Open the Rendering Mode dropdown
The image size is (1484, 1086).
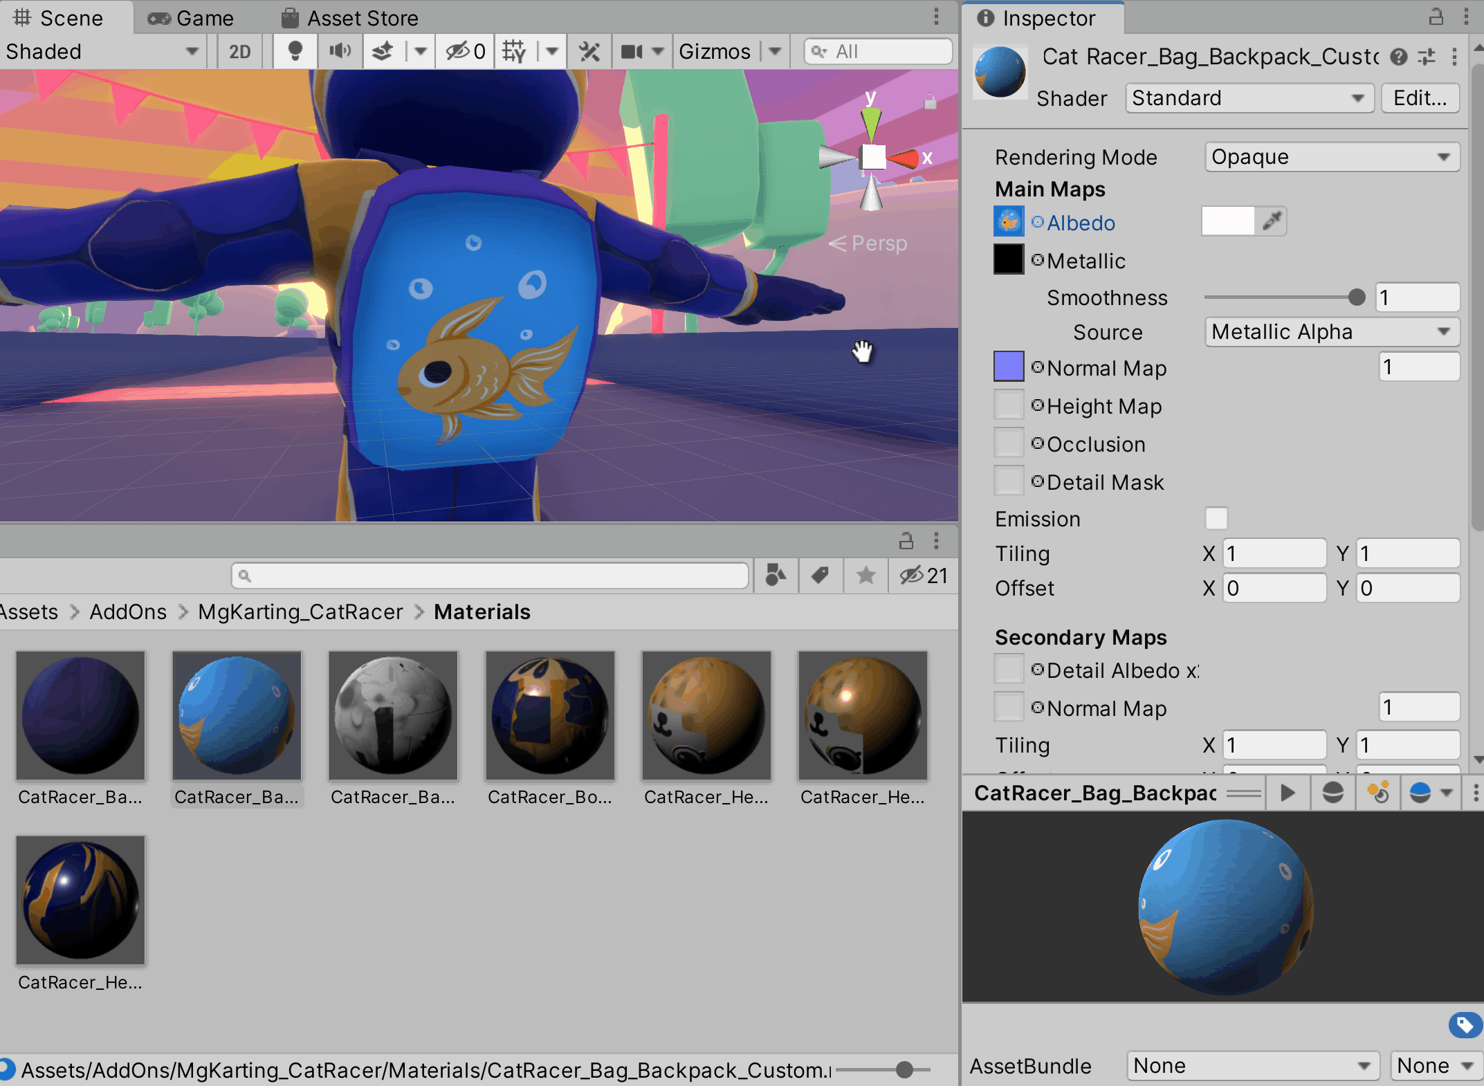[x=1332, y=157]
